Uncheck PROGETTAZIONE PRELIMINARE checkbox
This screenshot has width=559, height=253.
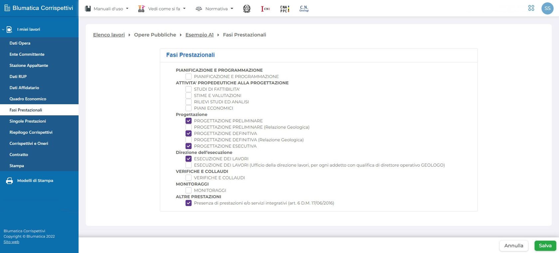click(x=189, y=121)
